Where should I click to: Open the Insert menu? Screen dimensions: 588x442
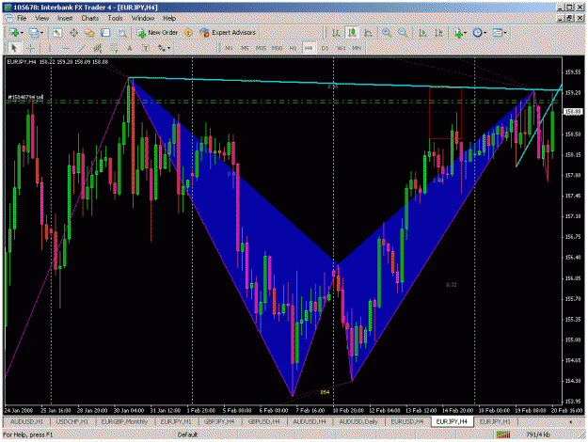coord(65,19)
